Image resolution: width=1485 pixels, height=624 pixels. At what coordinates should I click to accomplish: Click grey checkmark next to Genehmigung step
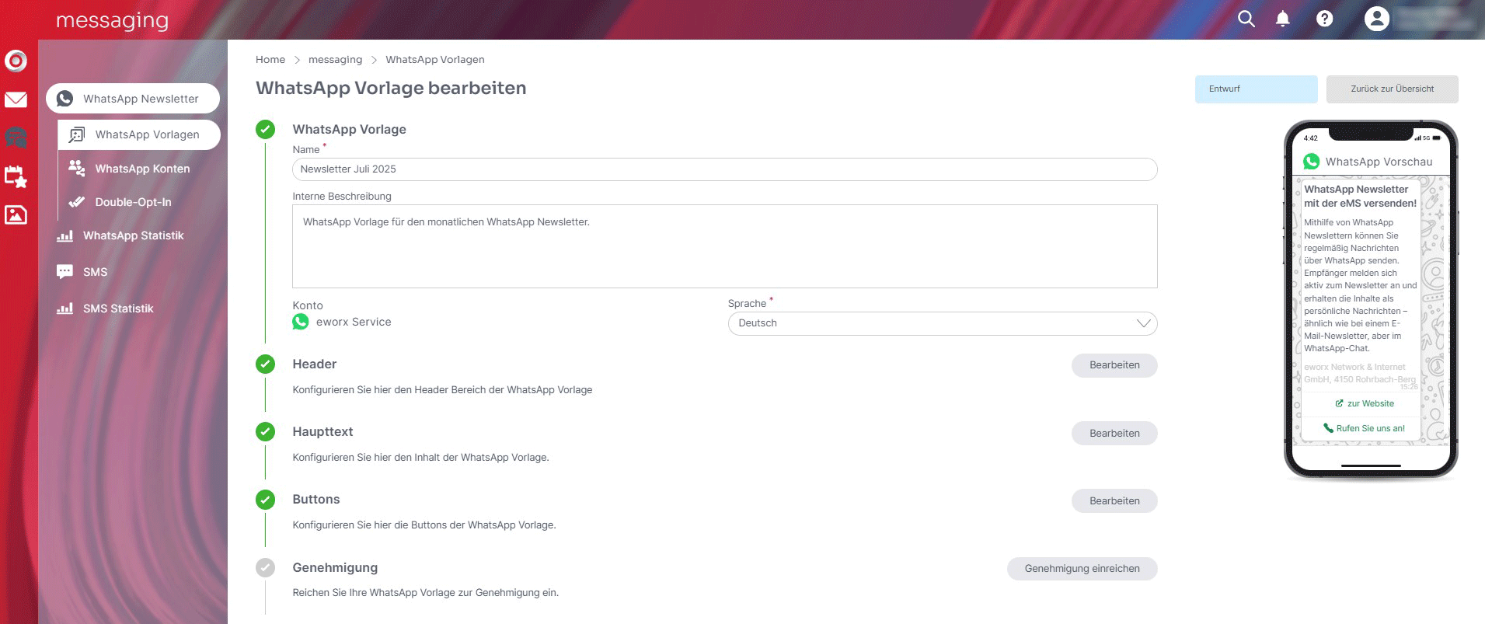coord(265,567)
